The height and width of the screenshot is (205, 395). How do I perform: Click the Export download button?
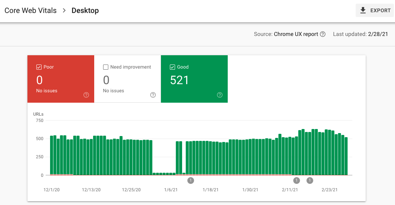tap(375, 10)
